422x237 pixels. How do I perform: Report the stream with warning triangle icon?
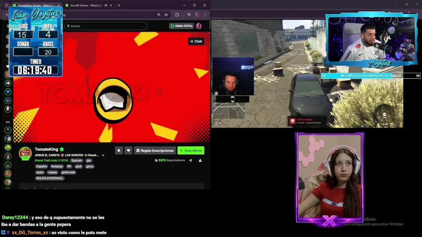200,160
